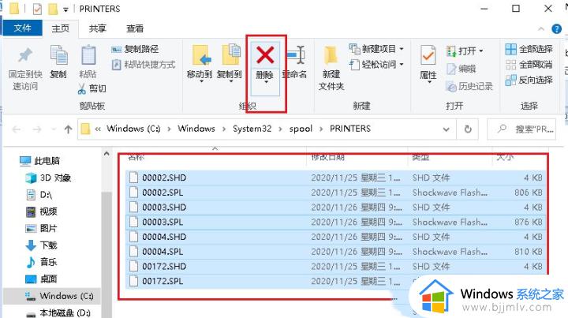This screenshot has width=568, height=318.
Task: Click the red X Delete (删除) button
Action: click(265, 55)
